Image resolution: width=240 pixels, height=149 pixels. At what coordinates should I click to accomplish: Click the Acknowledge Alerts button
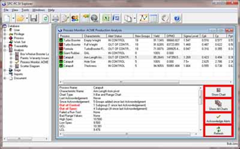218,119
